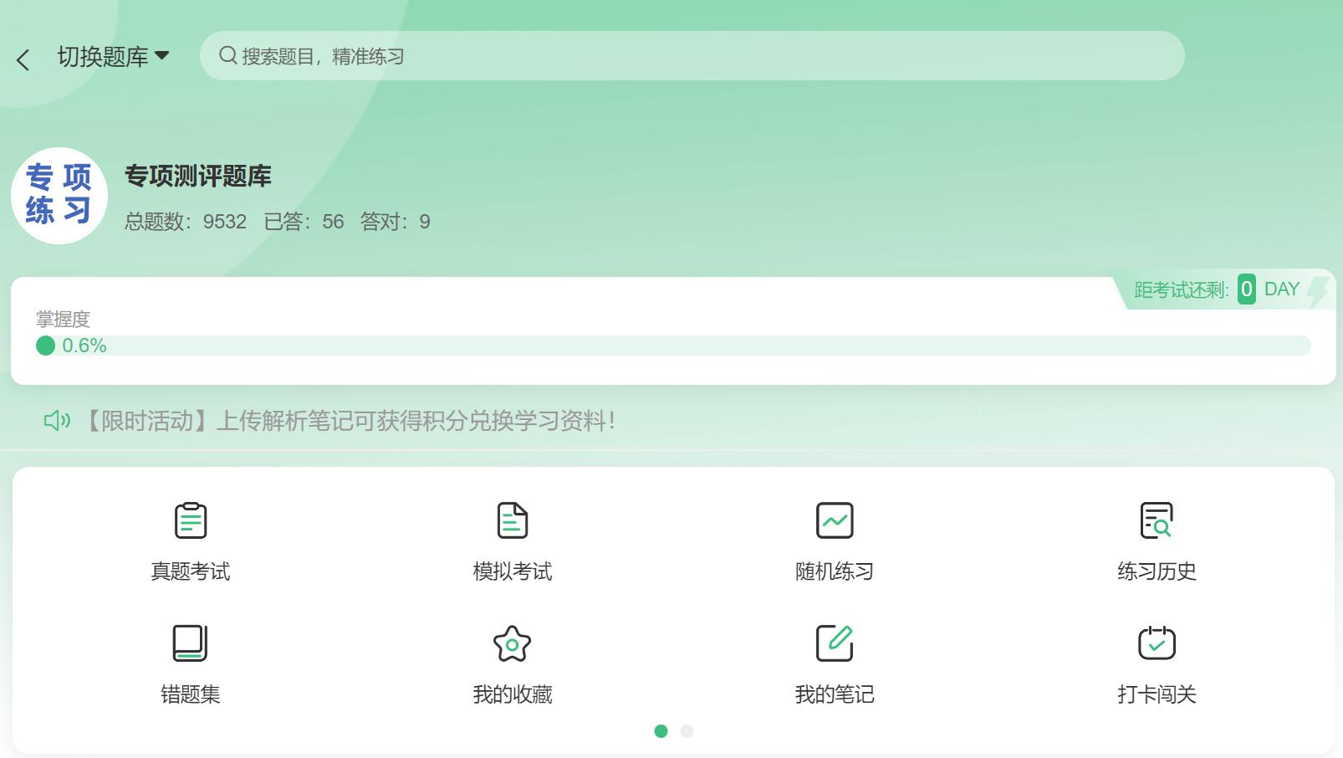Click the 0.6% mastery value
This screenshot has width=1343, height=758.
(84, 346)
